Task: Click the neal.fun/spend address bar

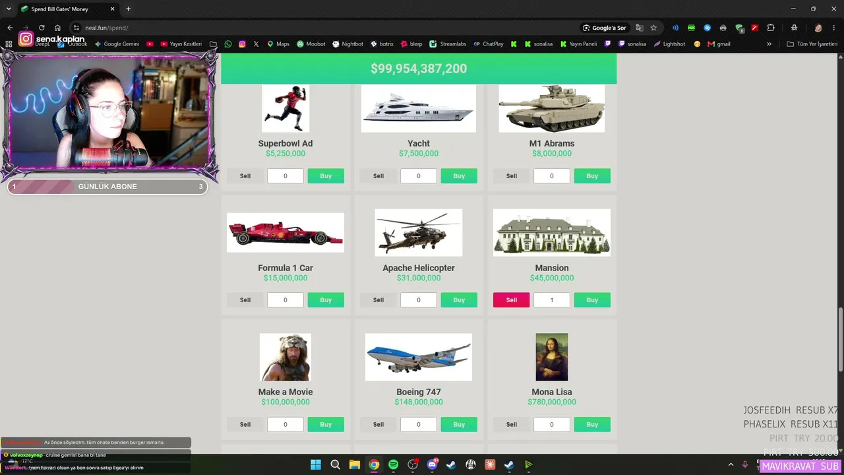Action: coord(323,28)
